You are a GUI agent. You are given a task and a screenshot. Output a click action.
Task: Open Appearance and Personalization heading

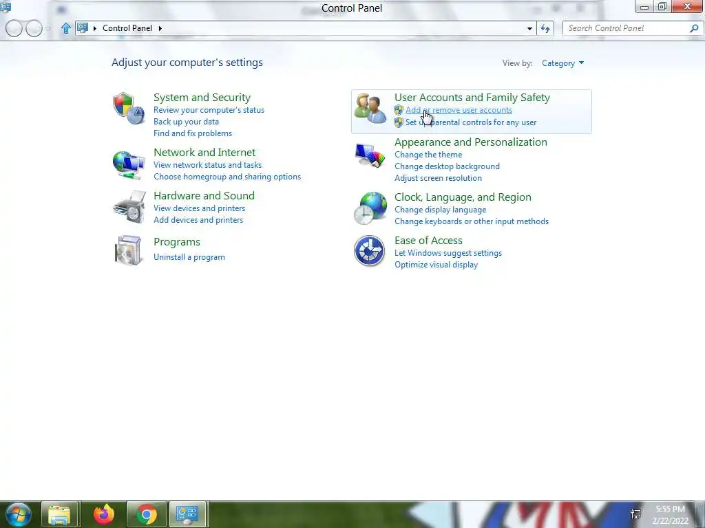pyautogui.click(x=471, y=142)
